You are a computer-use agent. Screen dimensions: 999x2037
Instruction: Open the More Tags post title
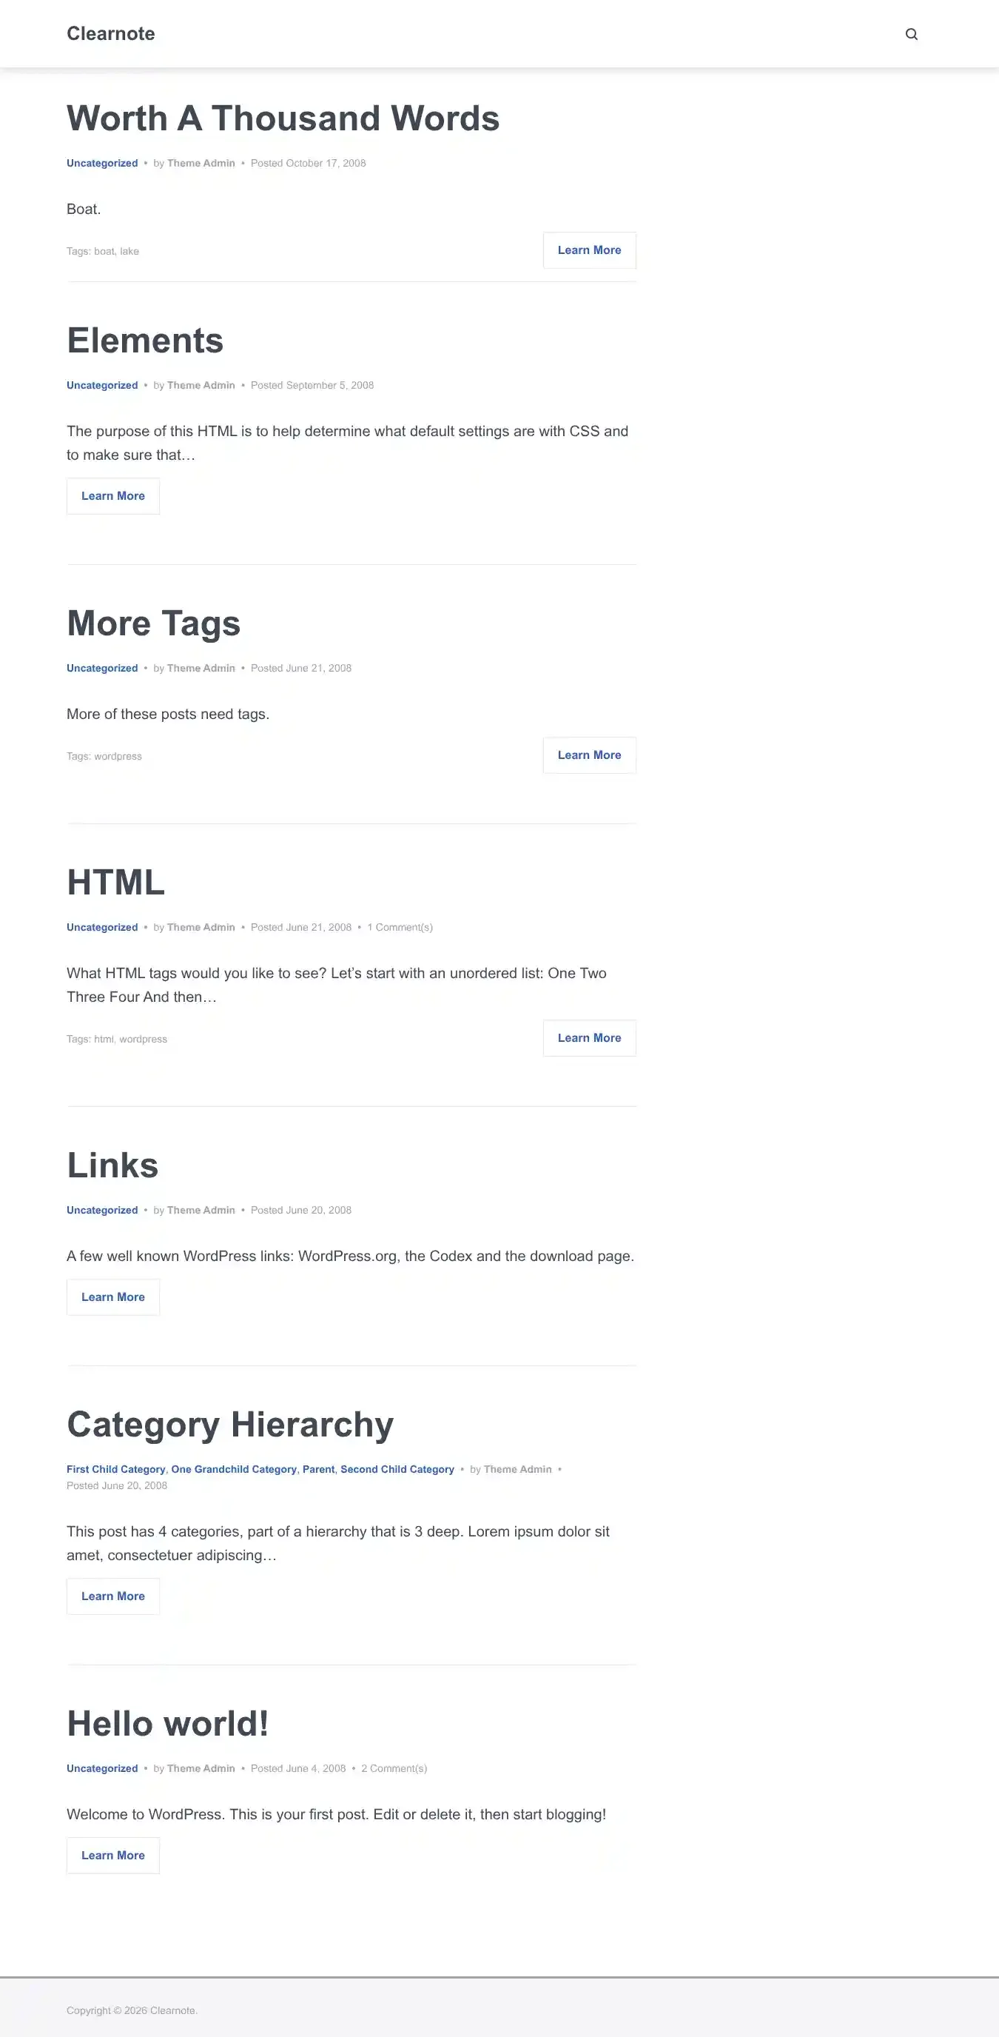(153, 623)
